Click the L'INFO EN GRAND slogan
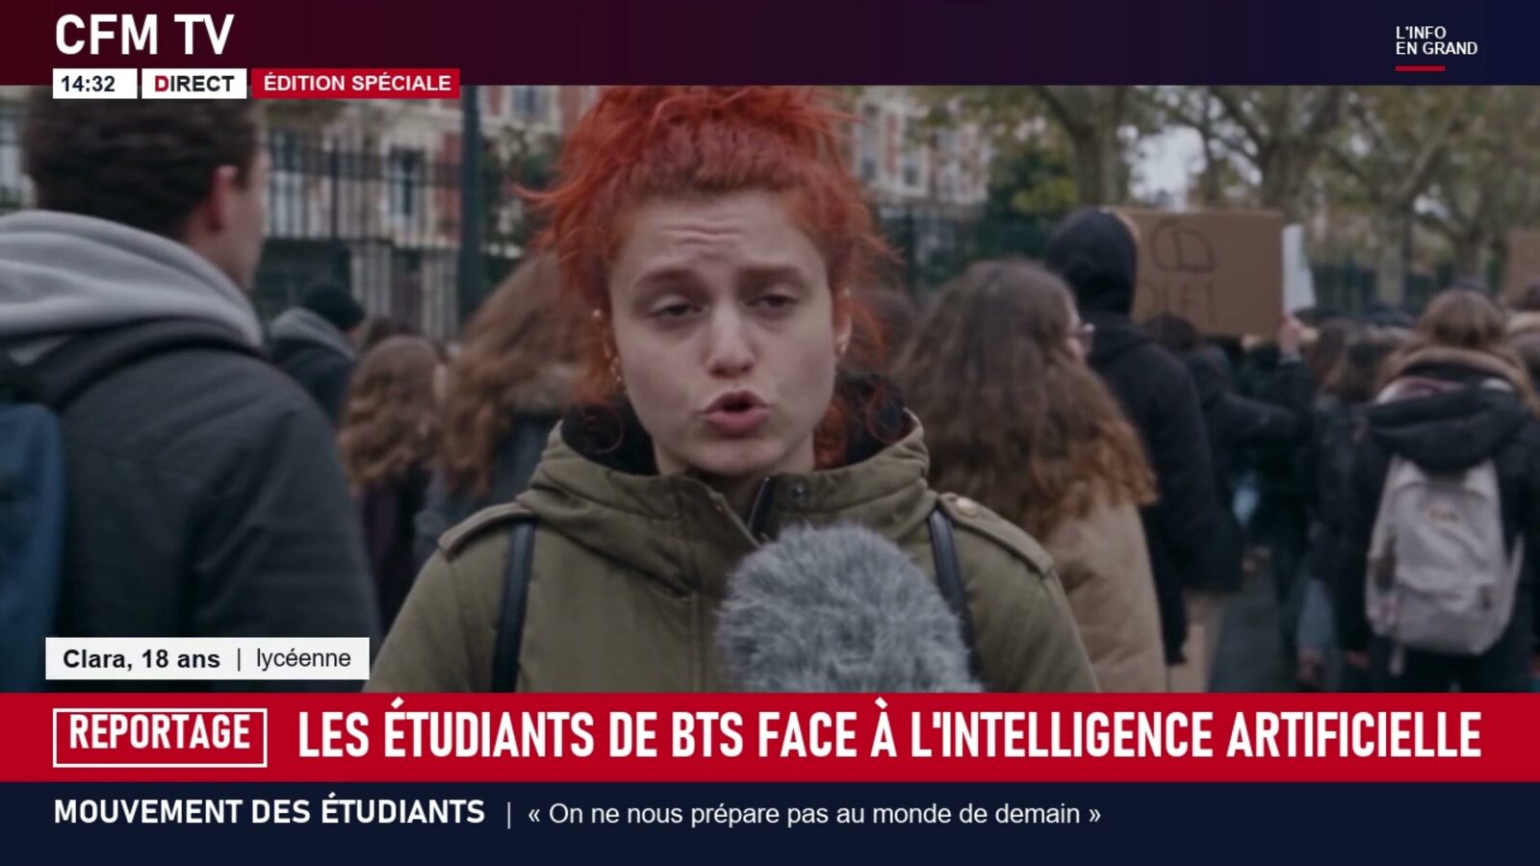1540x866 pixels. [x=1436, y=41]
